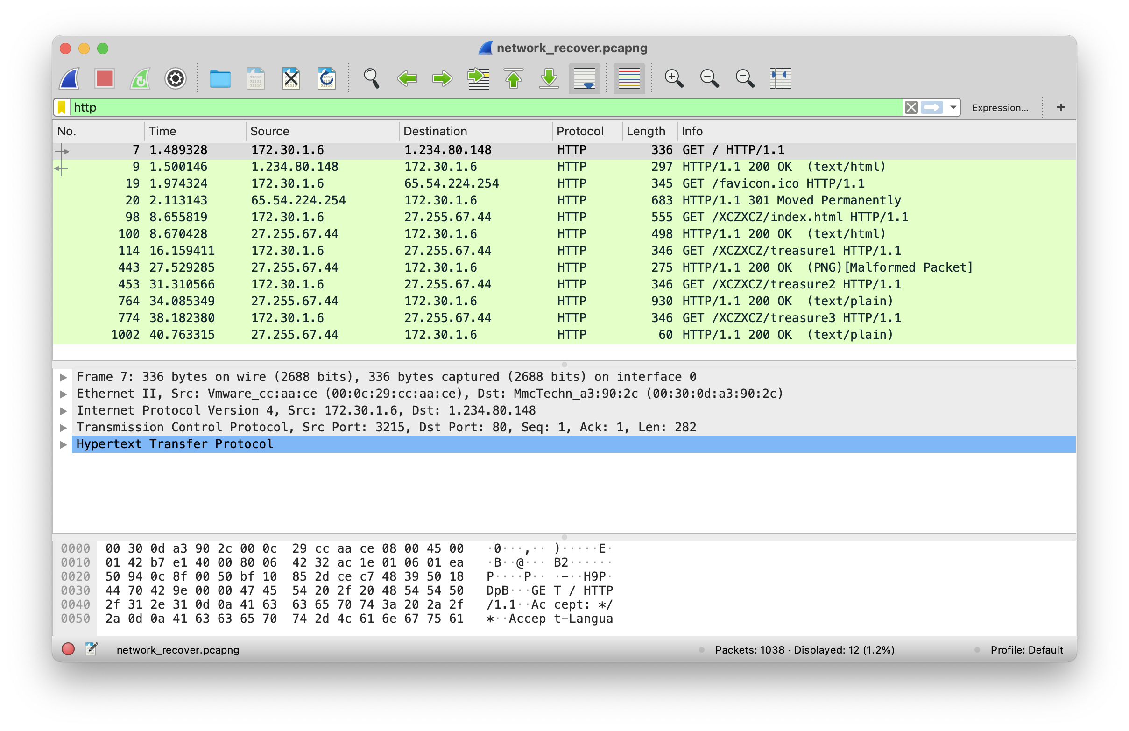Clear the http display filter

[x=910, y=108]
